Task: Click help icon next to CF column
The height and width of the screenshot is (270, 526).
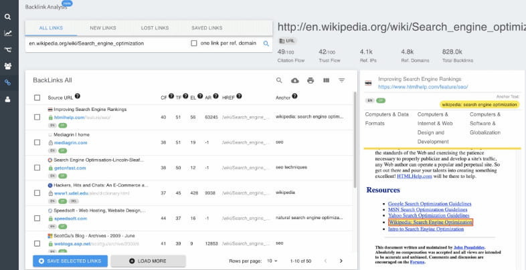Action: [x=171, y=96]
